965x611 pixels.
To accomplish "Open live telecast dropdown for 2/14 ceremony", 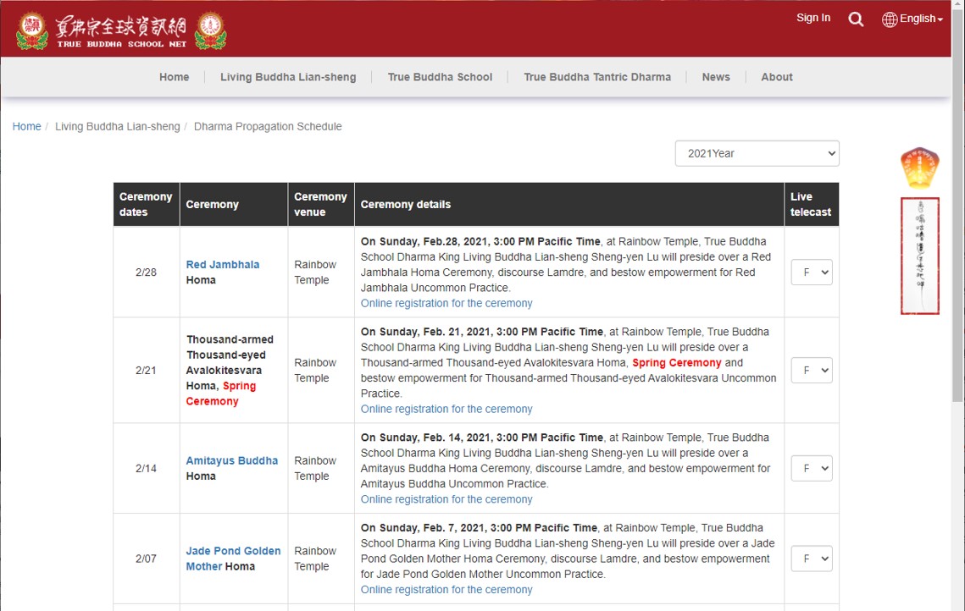I will click(x=812, y=469).
